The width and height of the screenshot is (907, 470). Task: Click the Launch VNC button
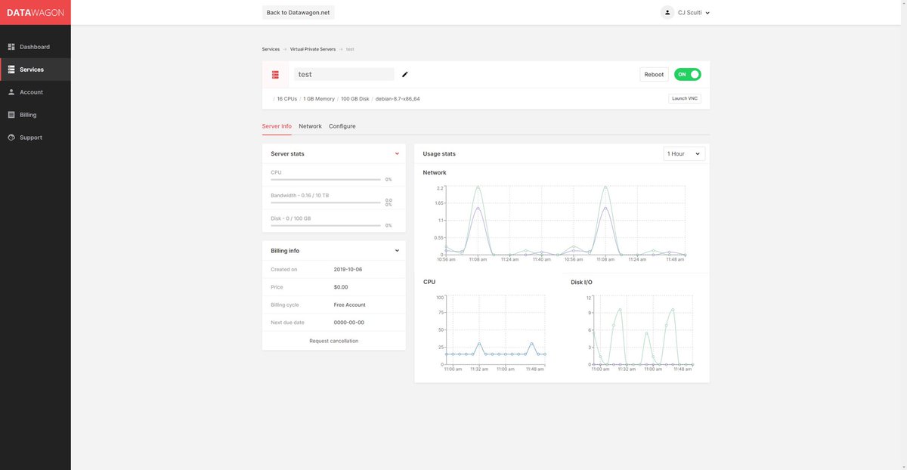tap(684, 98)
